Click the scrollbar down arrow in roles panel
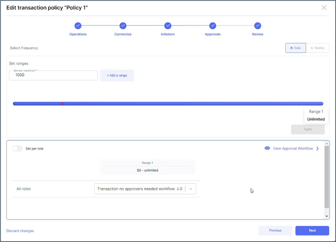336x242 pixels. (x=327, y=216)
